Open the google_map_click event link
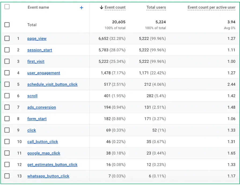This screenshot has width=240, height=185. tap(44, 153)
